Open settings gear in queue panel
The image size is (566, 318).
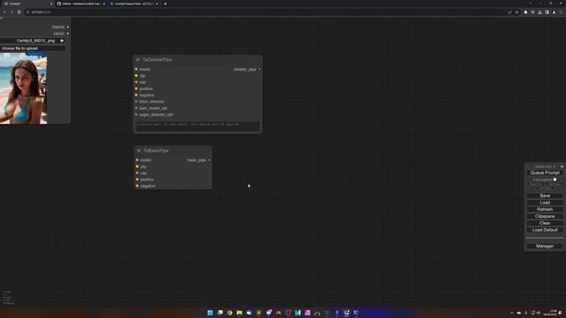tap(562, 167)
